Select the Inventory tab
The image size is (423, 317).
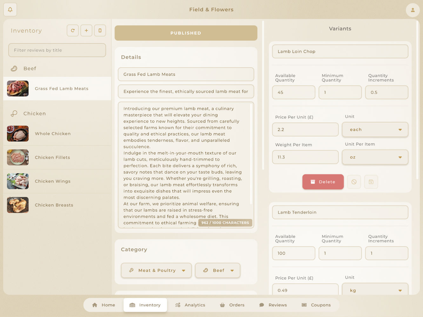pos(145,305)
